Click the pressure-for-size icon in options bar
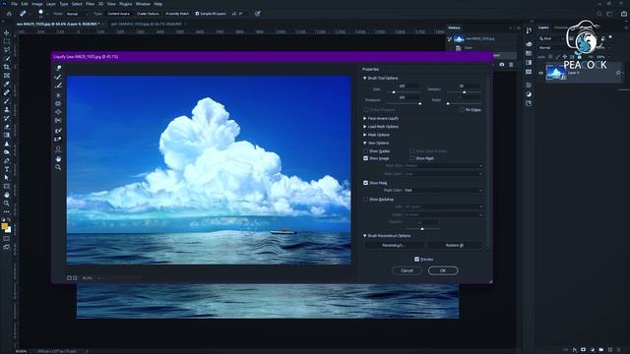 click(258, 14)
